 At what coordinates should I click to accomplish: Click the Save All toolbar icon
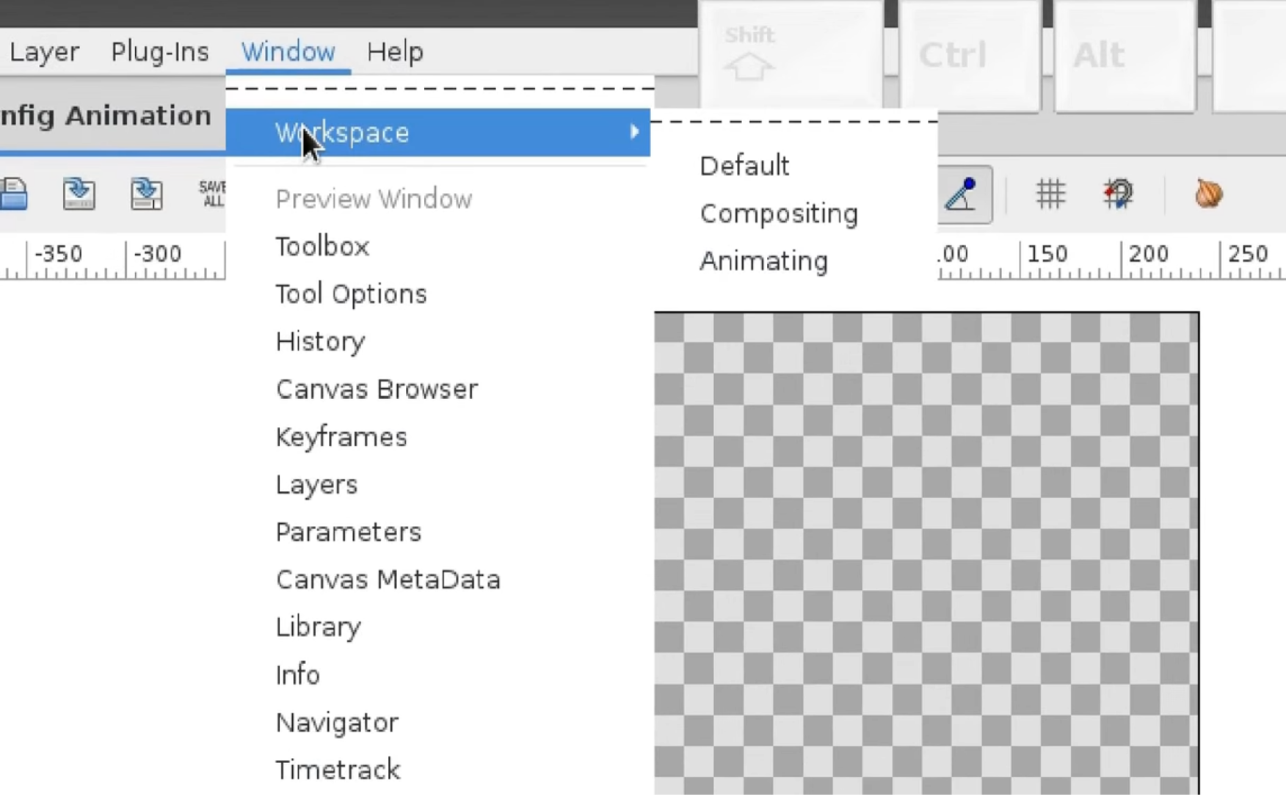click(212, 194)
